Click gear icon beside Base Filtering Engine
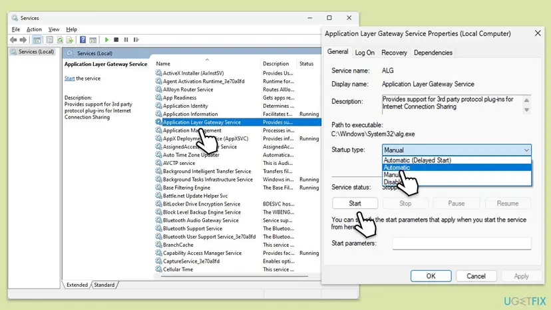 158,188
